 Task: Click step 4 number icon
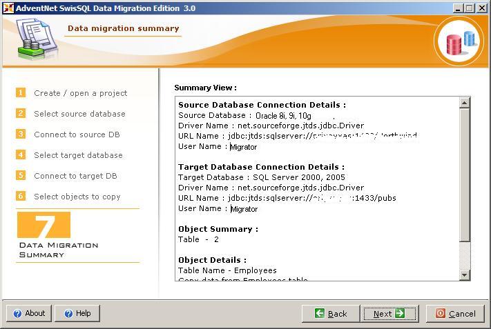(x=21, y=154)
